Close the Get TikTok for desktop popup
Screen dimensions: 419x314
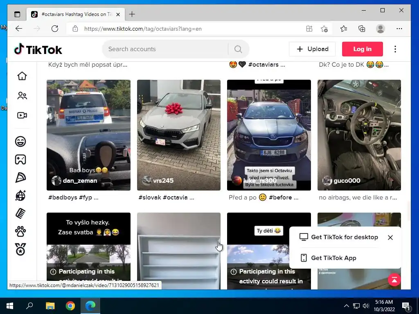click(x=390, y=238)
